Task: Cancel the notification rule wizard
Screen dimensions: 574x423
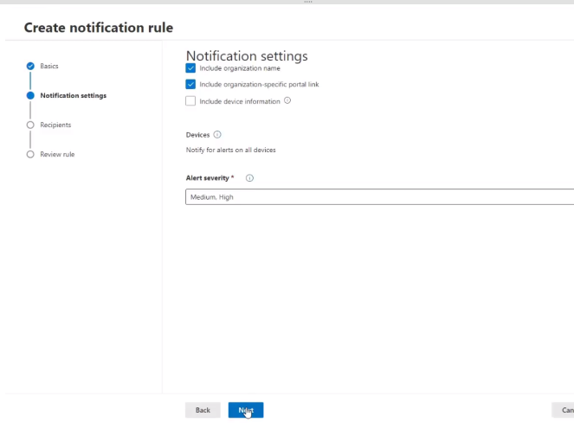Action: pos(564,410)
